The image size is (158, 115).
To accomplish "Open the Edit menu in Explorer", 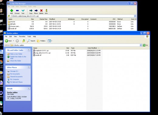I will pos(11,37).
